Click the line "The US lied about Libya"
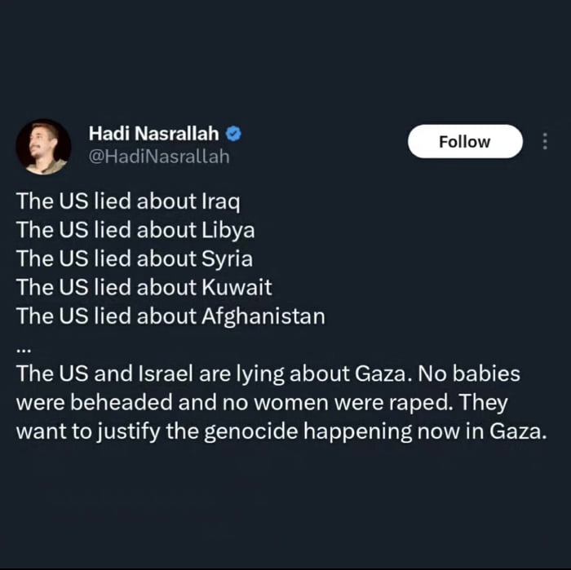This screenshot has height=570, width=571. (135, 230)
